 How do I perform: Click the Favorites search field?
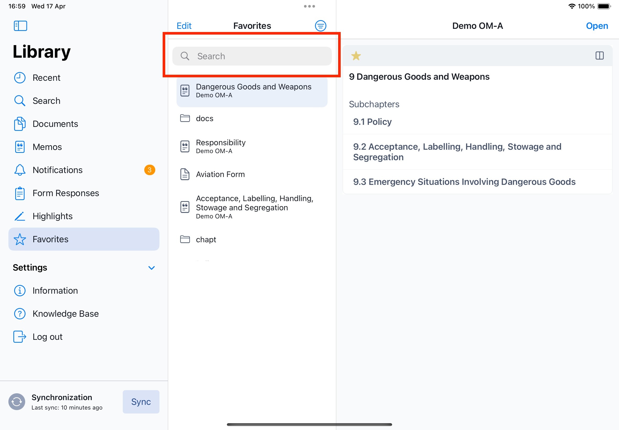tap(252, 56)
